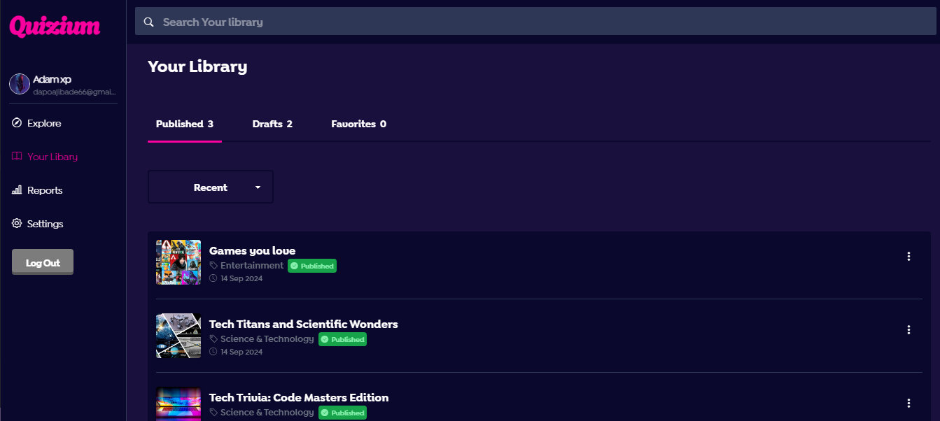Click 14 Sep 2024 under Games you love
The height and width of the screenshot is (421, 940).
[241, 278]
